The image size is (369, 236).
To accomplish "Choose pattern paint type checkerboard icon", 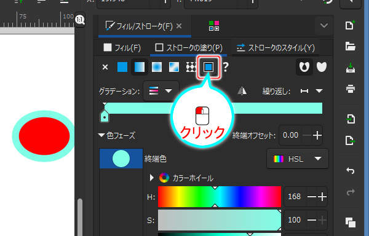I will tap(191, 67).
